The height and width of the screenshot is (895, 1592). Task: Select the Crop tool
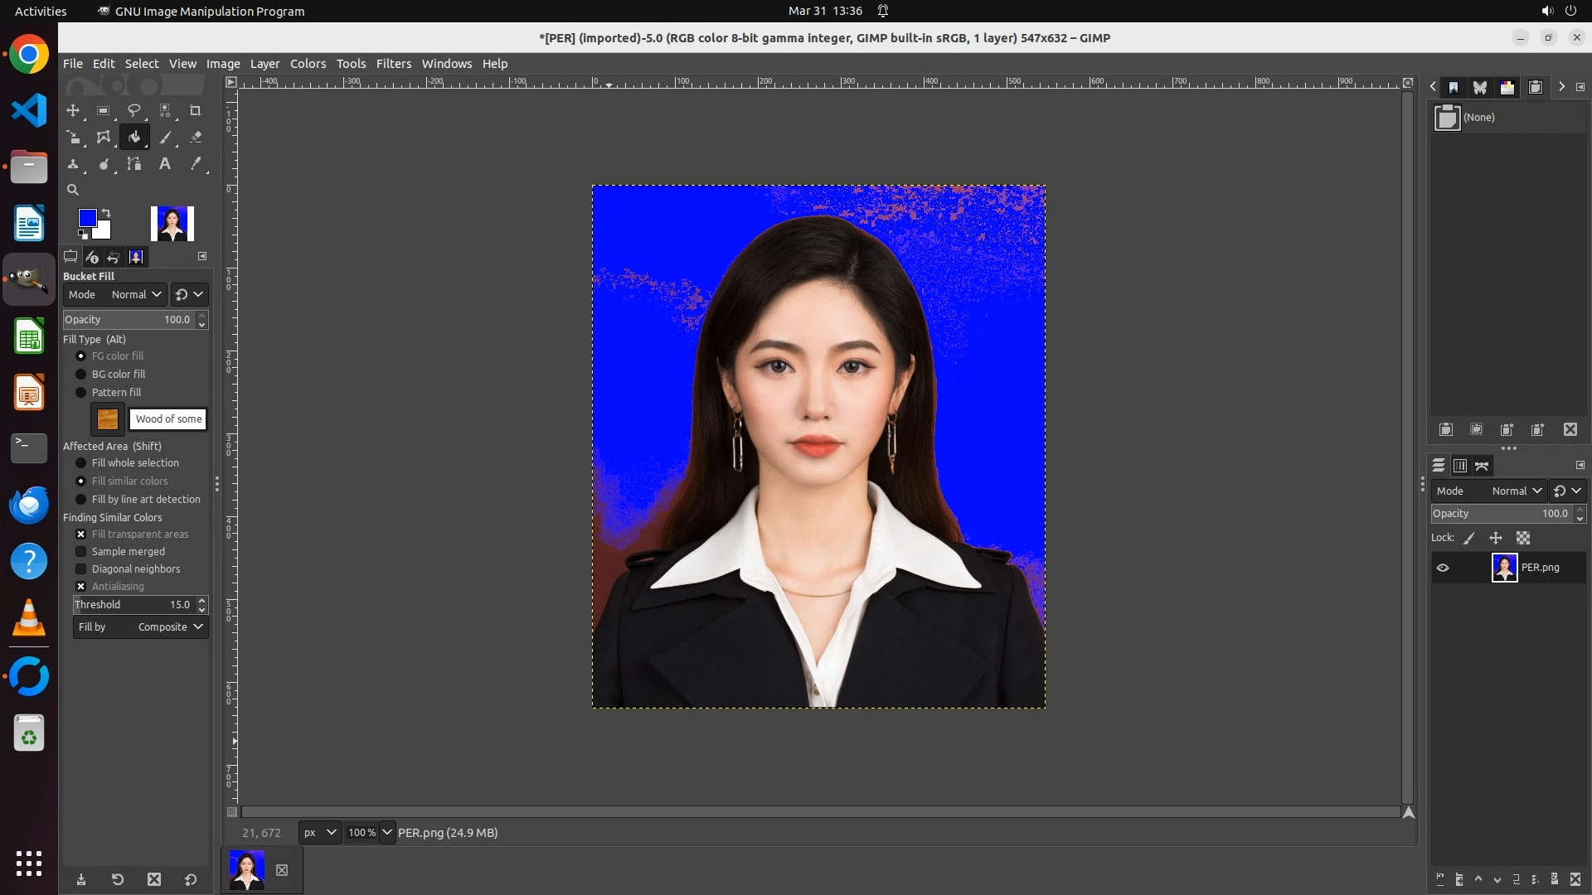(195, 110)
